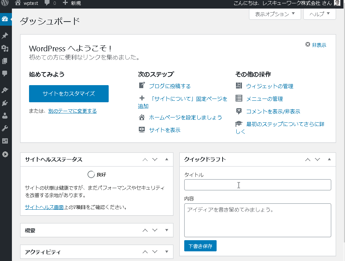This screenshot has width=345, height=261.
Task: Focus the 内容 draft textarea
Action: pyautogui.click(x=258, y=220)
